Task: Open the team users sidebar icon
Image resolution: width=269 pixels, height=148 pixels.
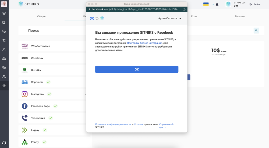Action: [4, 77]
